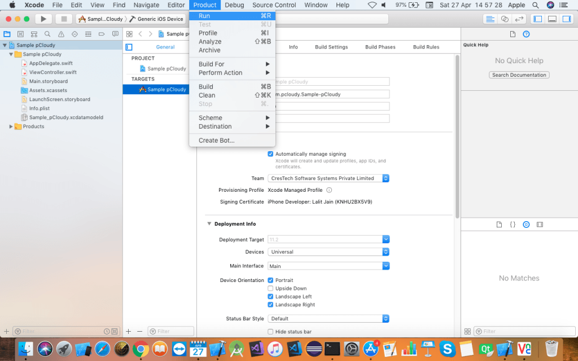The width and height of the screenshot is (578, 361).
Task: Launch the App Store from the dock
Action: [x=371, y=349]
